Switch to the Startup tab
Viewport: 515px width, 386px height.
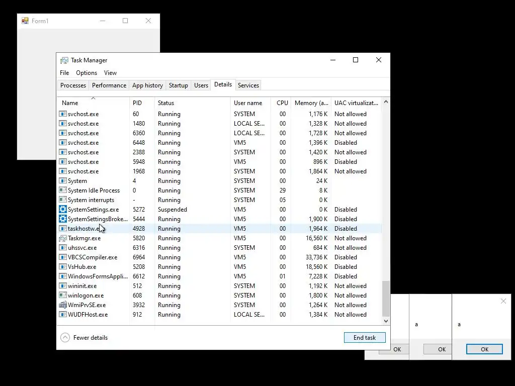coord(179,85)
